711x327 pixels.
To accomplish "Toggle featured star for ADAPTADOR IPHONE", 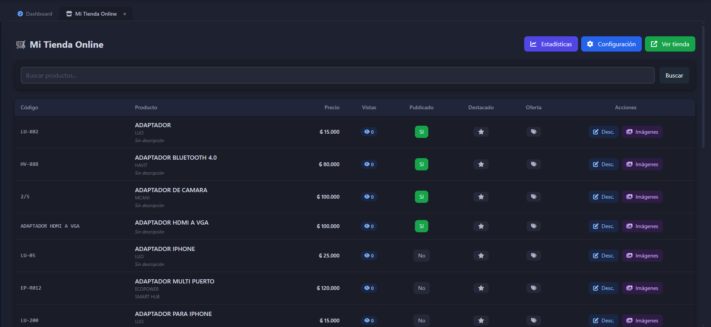I will coord(481,256).
